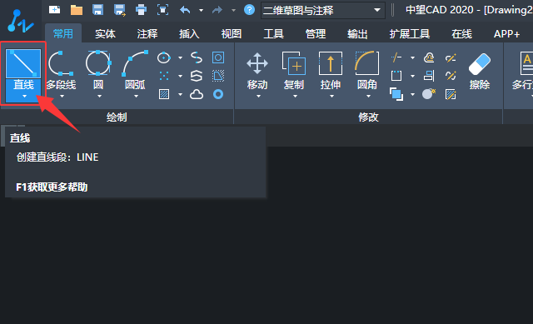The width and height of the screenshot is (533, 324).
Task: Click the circle-in-square region icon
Action: coord(218,57)
